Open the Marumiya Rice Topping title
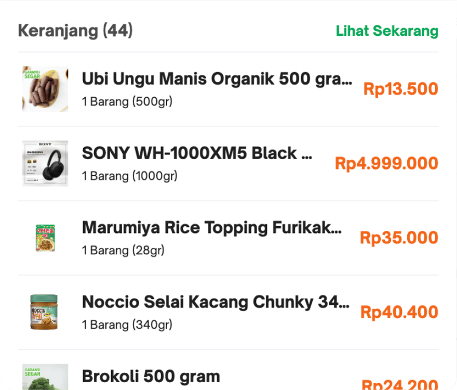This screenshot has width=457, height=390. click(212, 228)
